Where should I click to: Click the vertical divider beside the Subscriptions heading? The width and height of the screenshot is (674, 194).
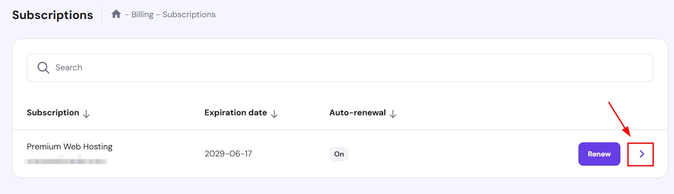[x=102, y=15]
